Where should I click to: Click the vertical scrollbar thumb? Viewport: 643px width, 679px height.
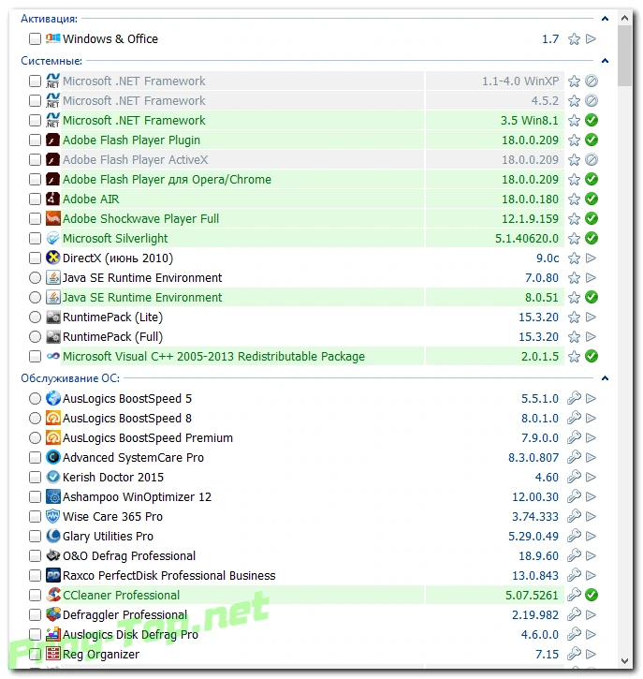pos(624,55)
